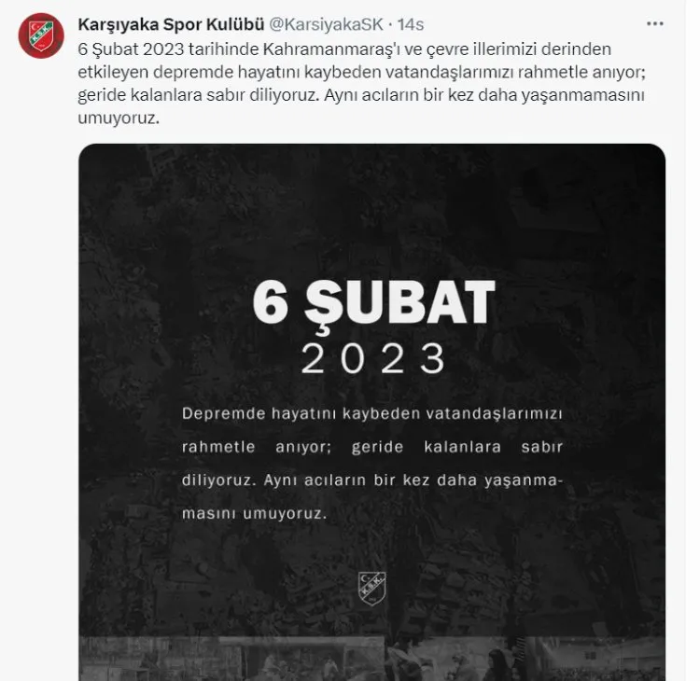Click the tweet line beginning 'geride kalanlara sabır'

tap(360, 95)
